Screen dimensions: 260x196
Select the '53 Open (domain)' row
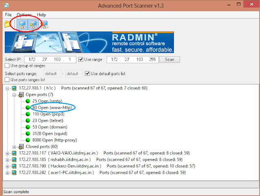50,127
